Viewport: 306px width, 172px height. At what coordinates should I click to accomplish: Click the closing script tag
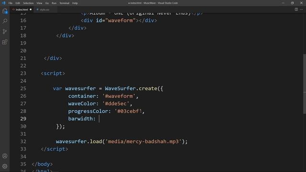[55, 149]
